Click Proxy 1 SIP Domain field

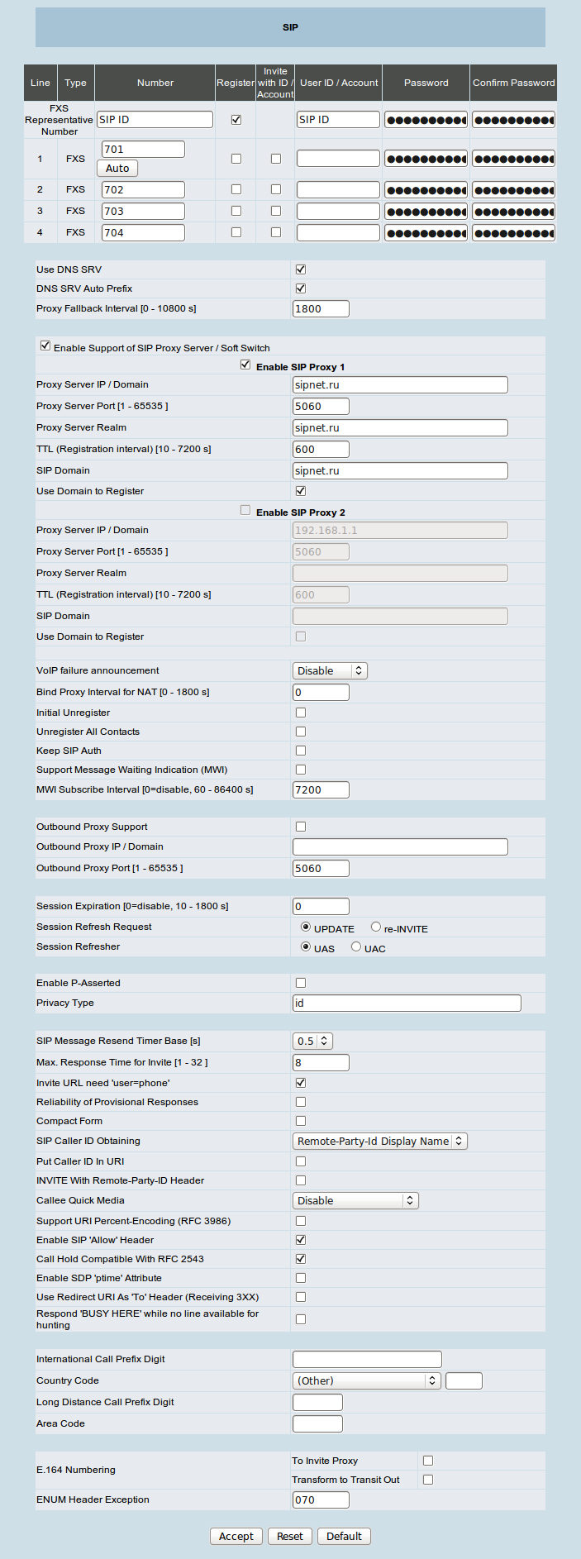(400, 471)
